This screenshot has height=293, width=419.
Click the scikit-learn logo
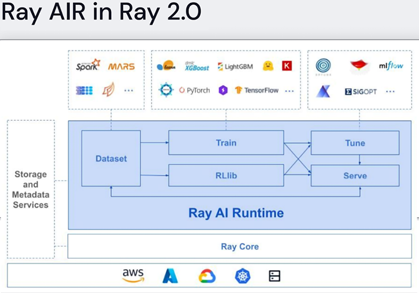coord(166,66)
